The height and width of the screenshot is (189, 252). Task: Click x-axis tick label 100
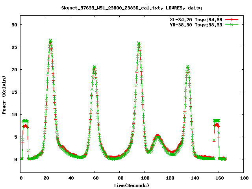click(x=145, y=178)
